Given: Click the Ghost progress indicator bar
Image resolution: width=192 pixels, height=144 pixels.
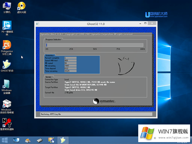Looking at the screenshot, I should pyautogui.click(x=94, y=45).
